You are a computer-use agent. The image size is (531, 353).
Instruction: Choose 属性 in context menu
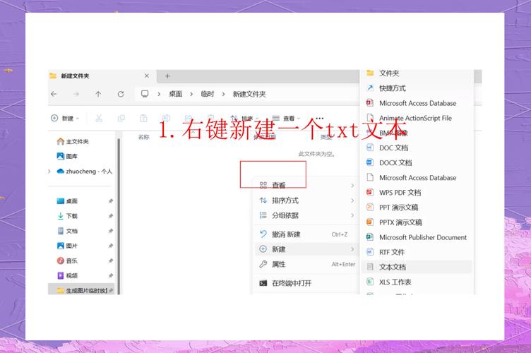[306, 264]
